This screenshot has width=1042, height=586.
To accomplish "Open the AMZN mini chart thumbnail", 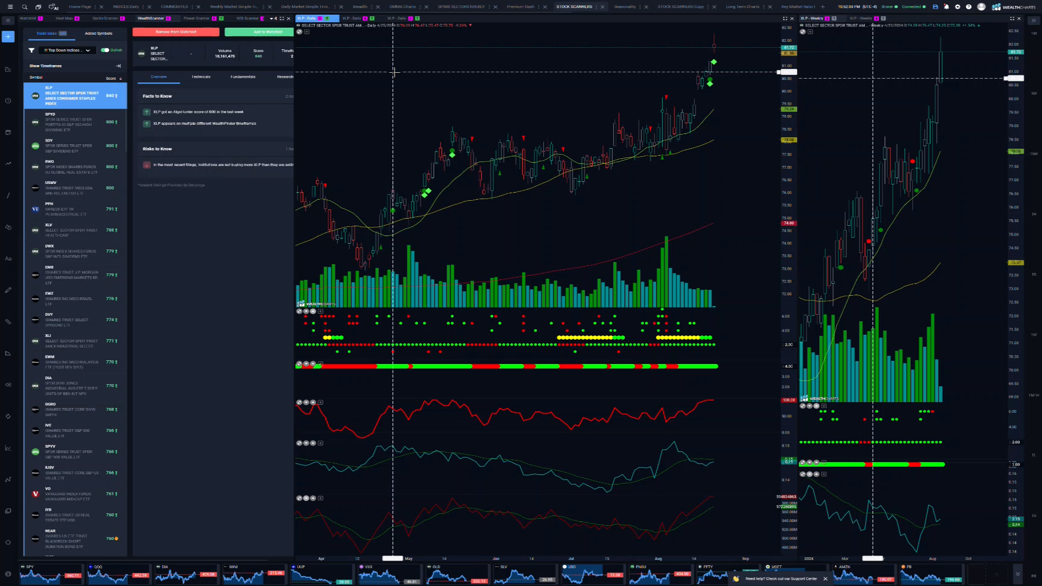I will (x=864, y=573).
